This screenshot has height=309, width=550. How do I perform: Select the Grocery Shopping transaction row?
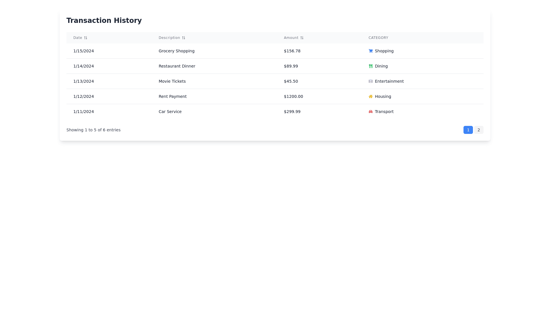176,51
